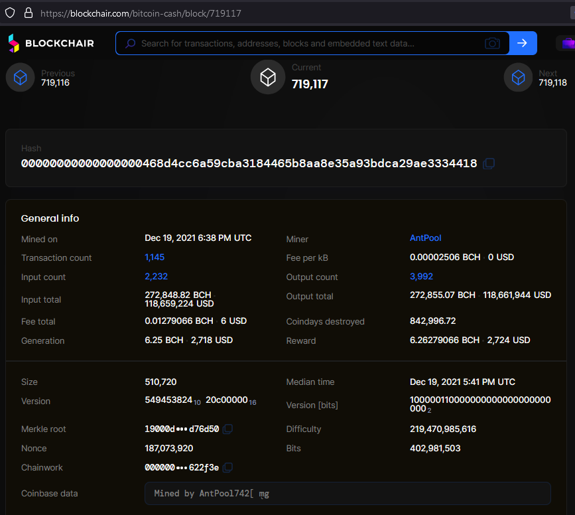
Task: Click the current block cube icon
Action: point(268,77)
